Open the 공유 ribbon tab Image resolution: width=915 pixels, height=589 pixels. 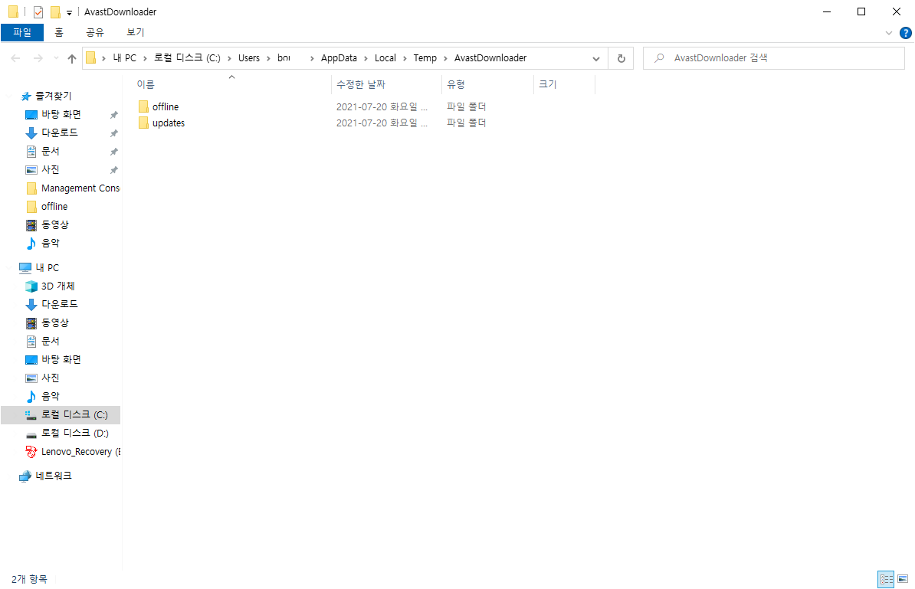94,33
